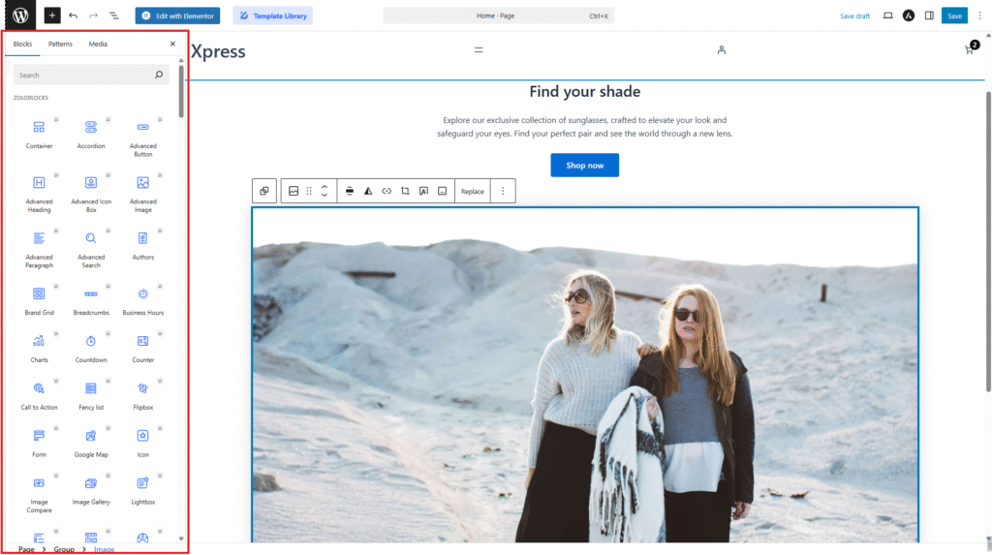Add caption button in block toolbar

pos(442,191)
